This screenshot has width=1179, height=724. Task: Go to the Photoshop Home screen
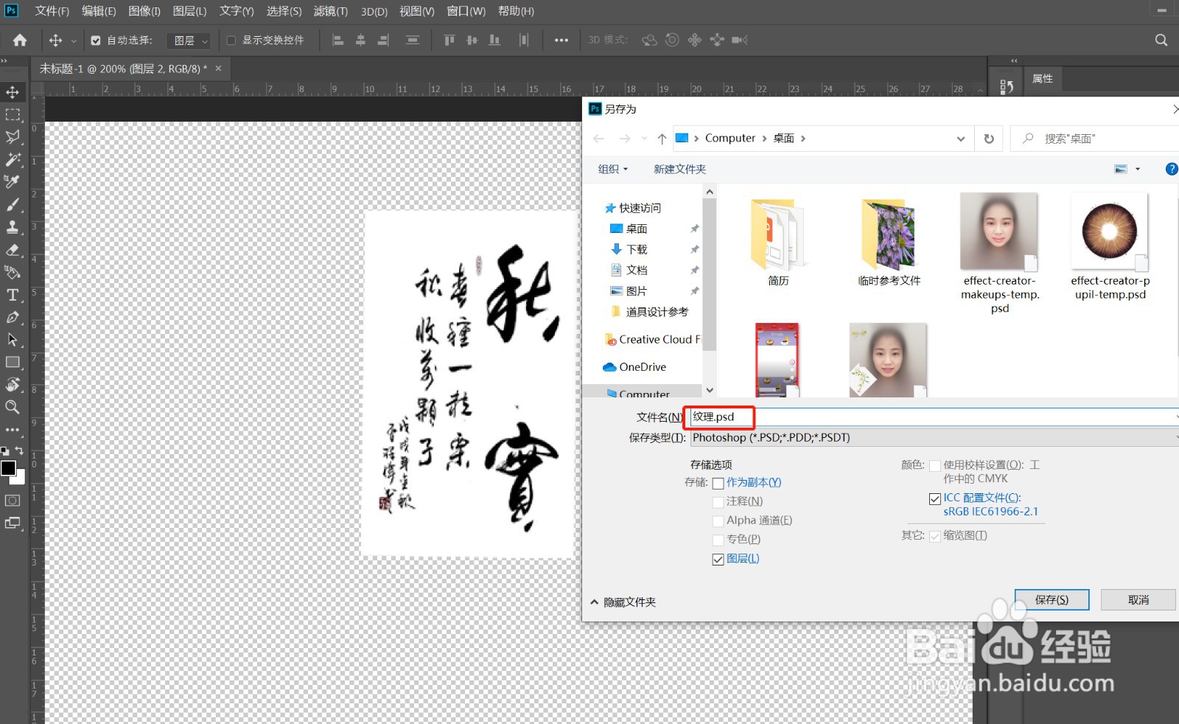coord(20,40)
